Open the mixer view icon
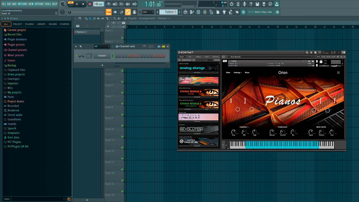This screenshot has width=359, height=202. [205, 12]
